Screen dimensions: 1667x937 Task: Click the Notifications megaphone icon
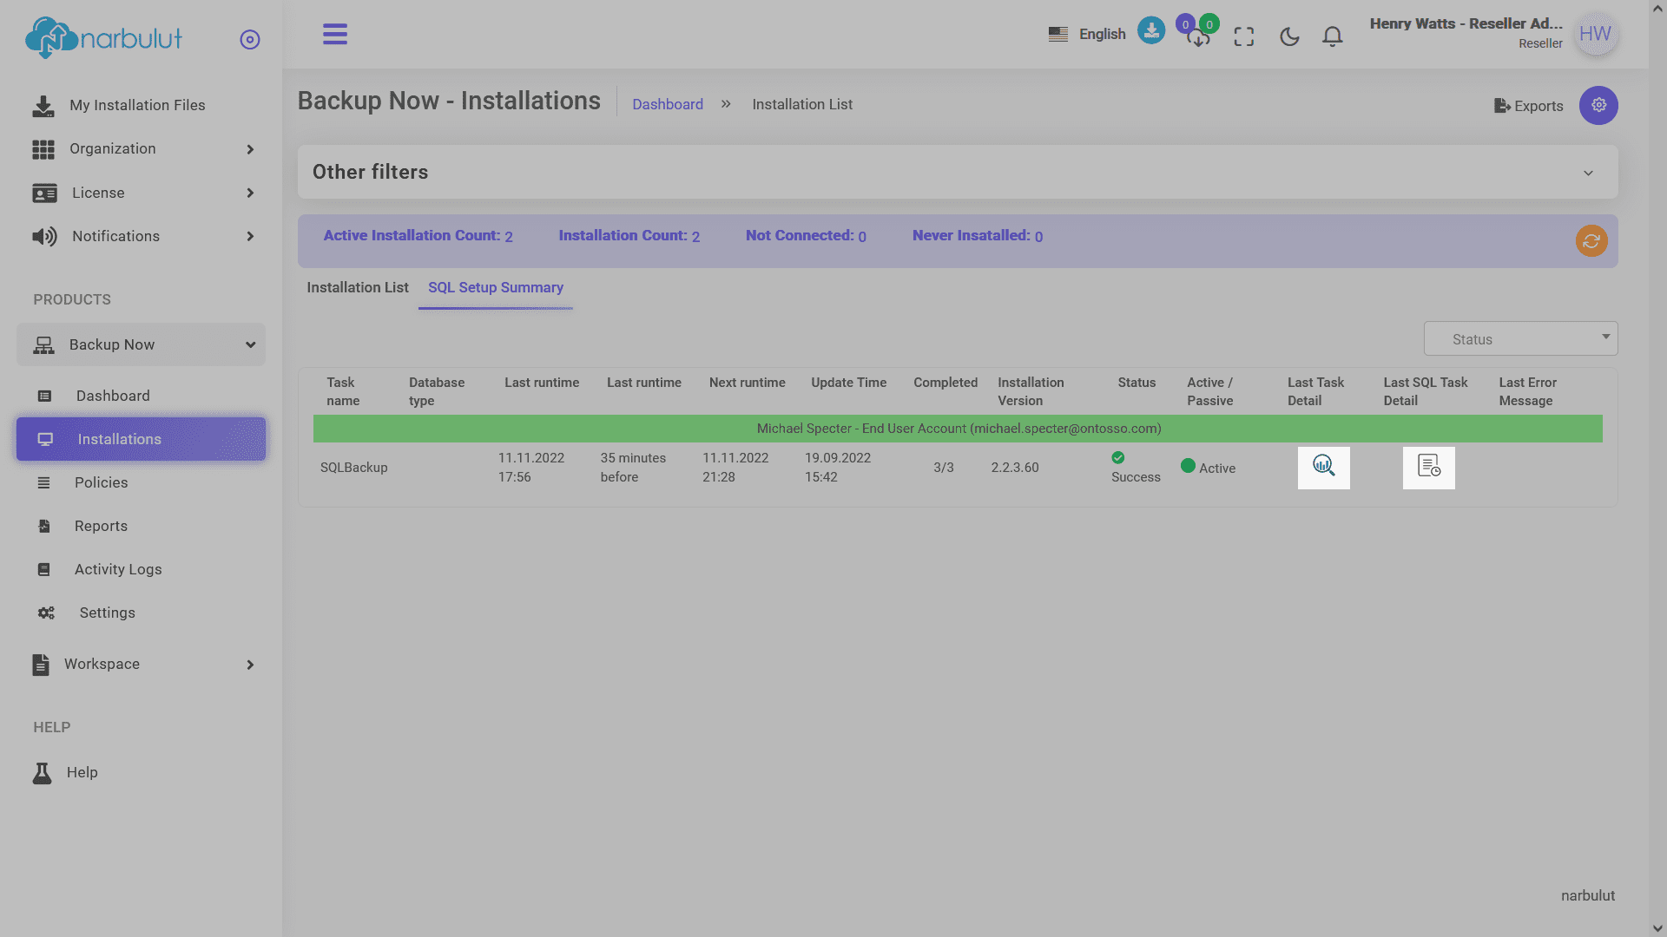pyautogui.click(x=44, y=236)
